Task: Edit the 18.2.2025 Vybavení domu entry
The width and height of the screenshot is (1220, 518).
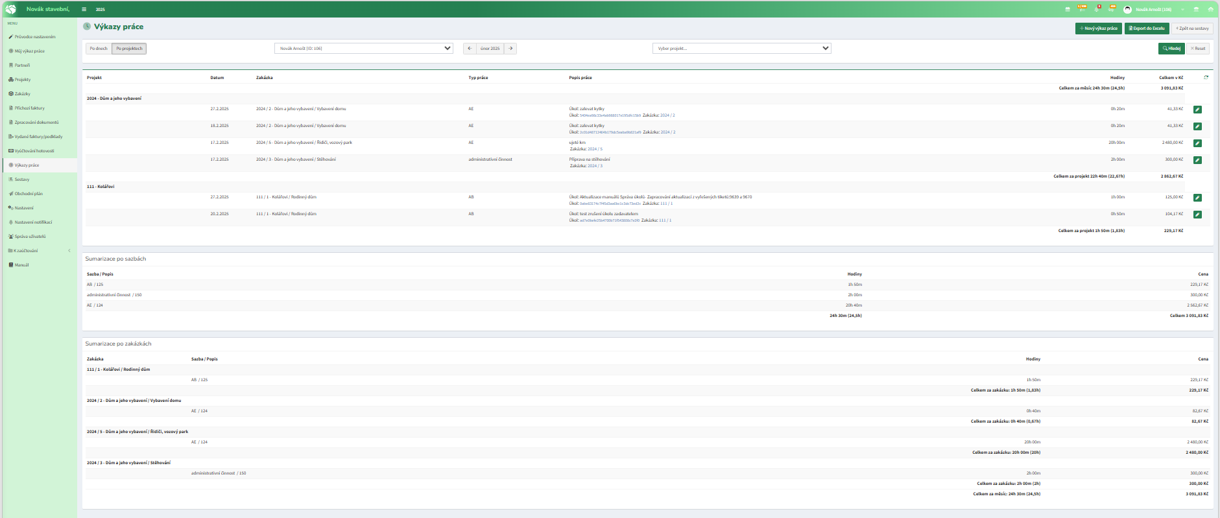Action: (x=1197, y=126)
